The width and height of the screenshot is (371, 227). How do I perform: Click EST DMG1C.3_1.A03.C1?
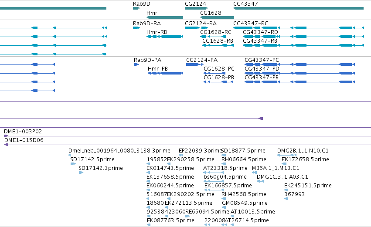click(282, 177)
